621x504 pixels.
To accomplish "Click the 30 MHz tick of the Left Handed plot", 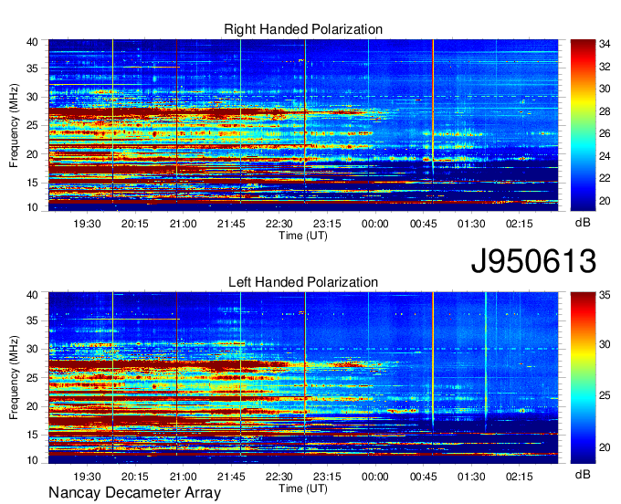I will pyautogui.click(x=33, y=349).
